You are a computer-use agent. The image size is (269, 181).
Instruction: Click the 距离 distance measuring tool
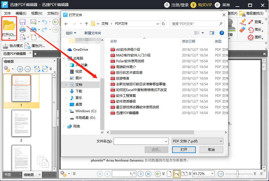[256, 22]
